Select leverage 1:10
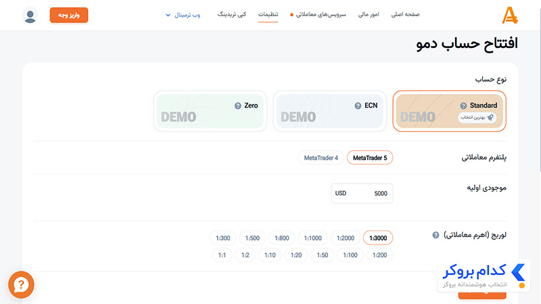Screen dimensions: 541x304 270,255
